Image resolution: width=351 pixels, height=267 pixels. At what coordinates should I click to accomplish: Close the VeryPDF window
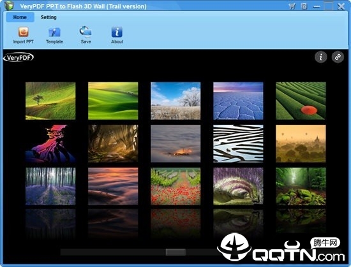point(341,6)
